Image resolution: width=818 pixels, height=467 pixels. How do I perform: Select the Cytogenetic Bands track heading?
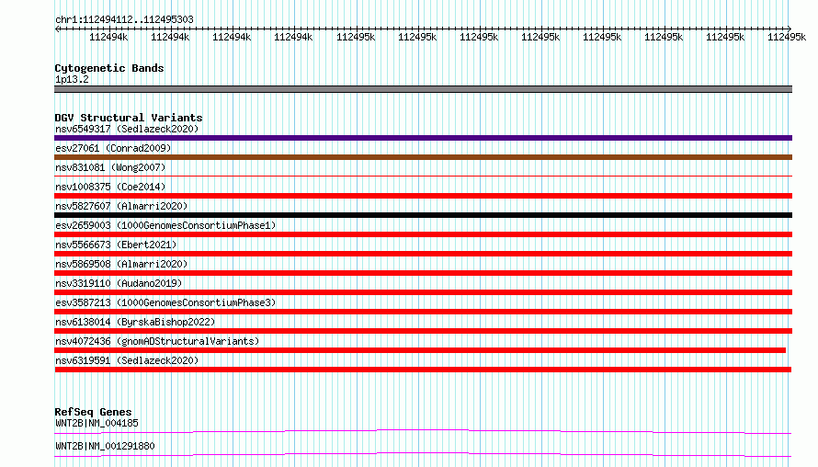click(x=109, y=68)
